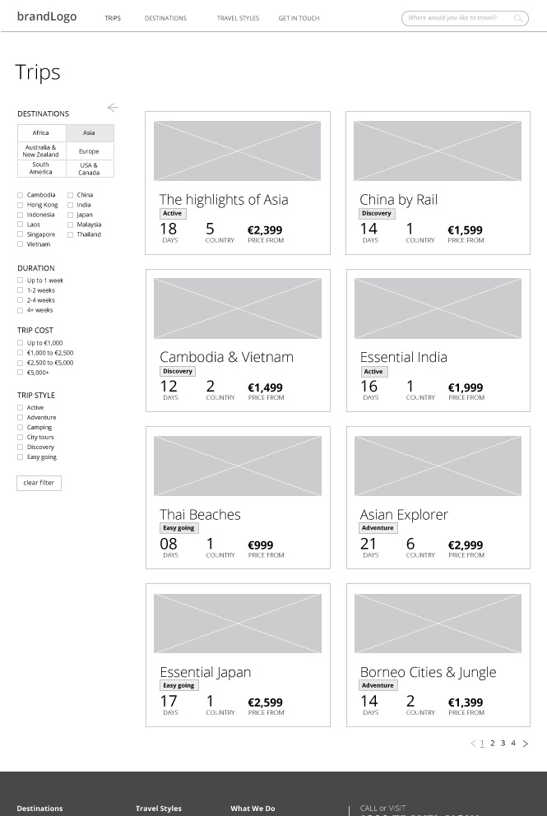547x816 pixels.
Task: Click the search magnifier icon
Action: tap(519, 18)
